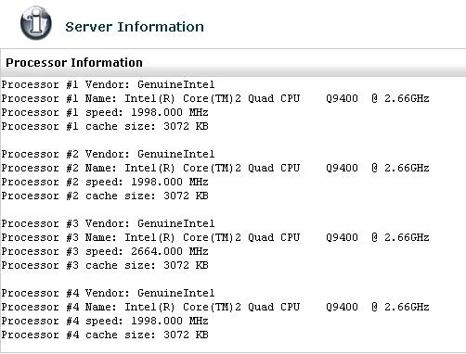Screen dimensions: 466x354
Task: Click Processor #4 speed value
Action: pyautogui.click(x=170, y=321)
